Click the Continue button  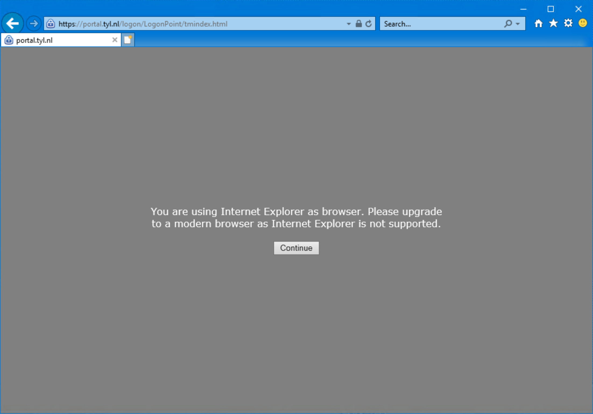tap(296, 248)
